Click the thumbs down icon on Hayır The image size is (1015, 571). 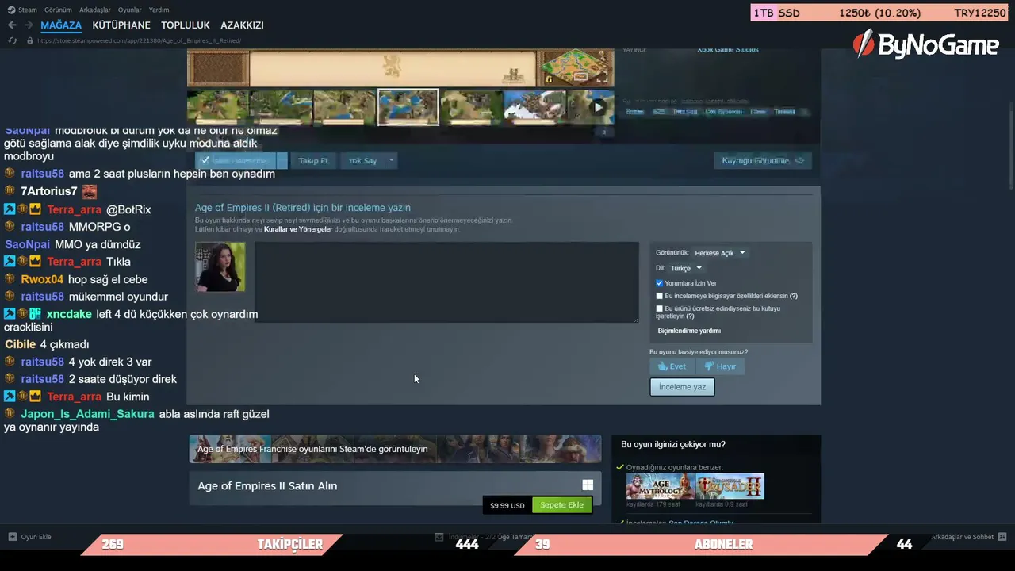(710, 366)
